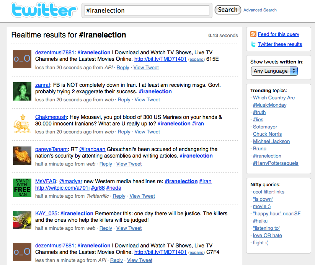Click Chakmepush's lion emblem avatar
The image size is (315, 265).
(x=22, y=124)
